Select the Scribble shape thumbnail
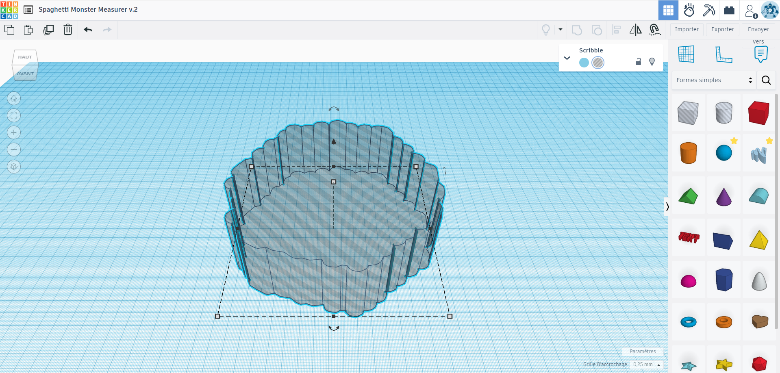Screen dimensions: 780x373 coord(758,154)
